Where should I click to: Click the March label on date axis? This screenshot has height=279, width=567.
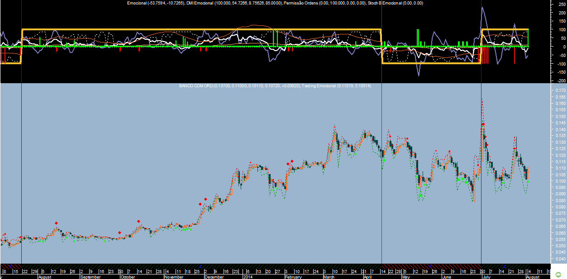(x=329, y=277)
